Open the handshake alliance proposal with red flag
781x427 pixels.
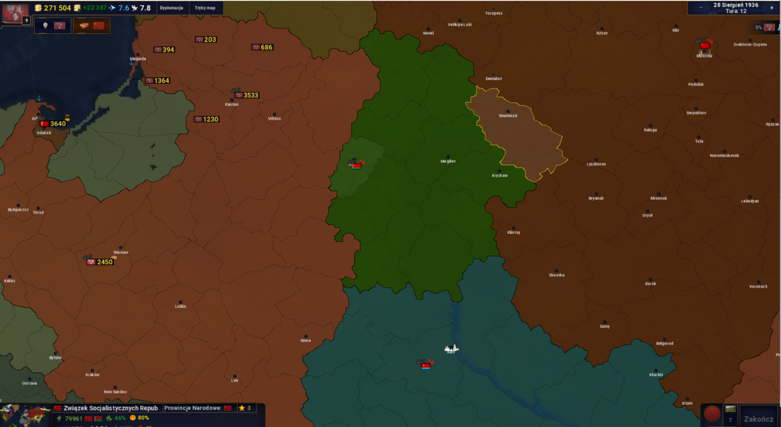tap(91, 25)
